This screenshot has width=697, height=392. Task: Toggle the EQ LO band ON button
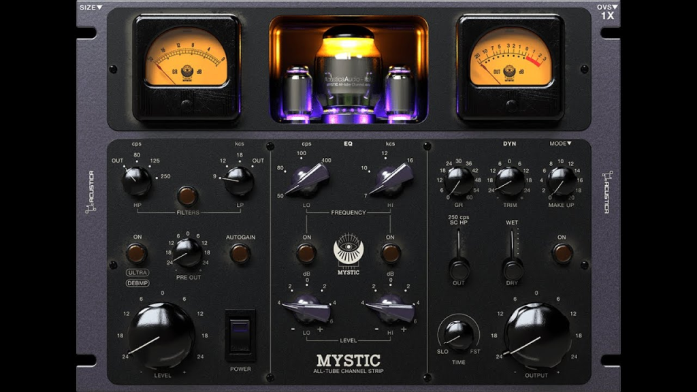306,253
